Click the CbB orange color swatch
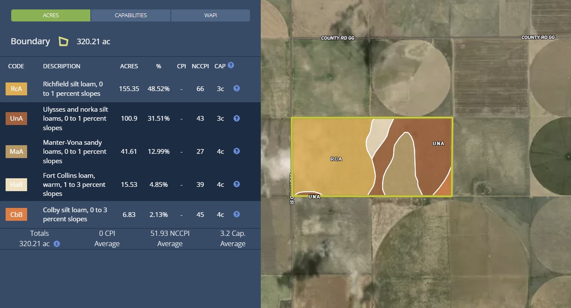The width and height of the screenshot is (571, 308). coord(16,214)
